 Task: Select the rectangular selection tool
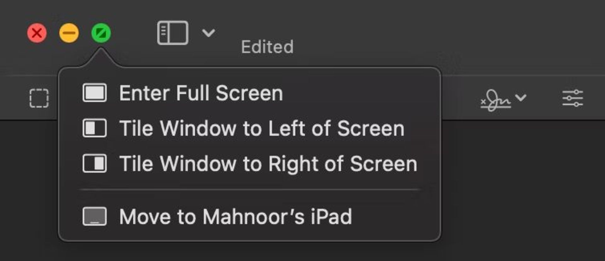[x=39, y=98]
